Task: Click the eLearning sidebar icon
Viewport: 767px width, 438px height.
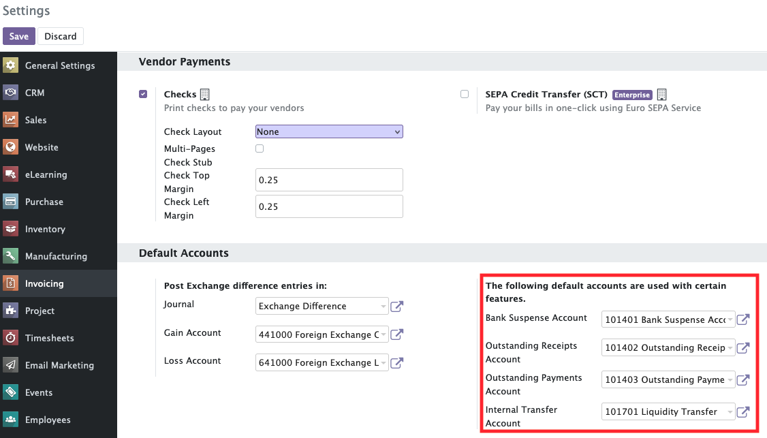Action: pos(10,174)
